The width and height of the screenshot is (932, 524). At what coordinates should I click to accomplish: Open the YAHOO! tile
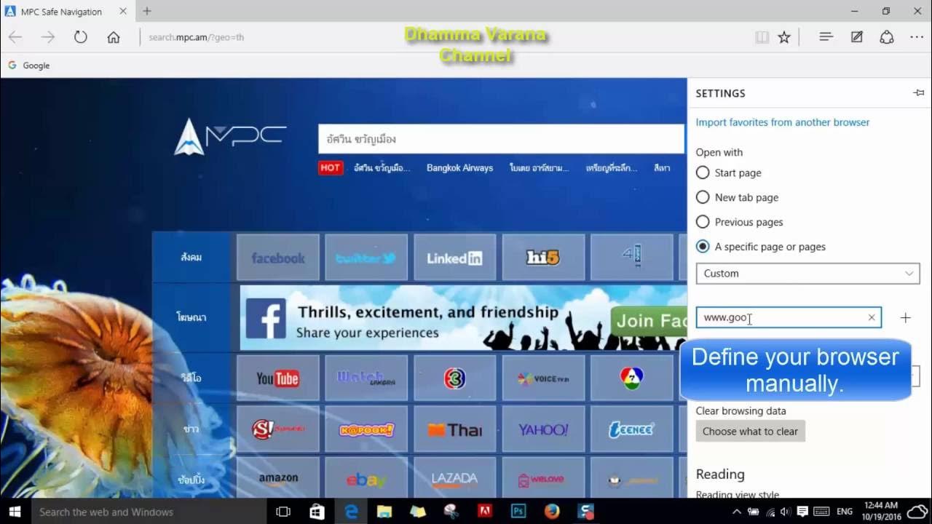[543, 429]
